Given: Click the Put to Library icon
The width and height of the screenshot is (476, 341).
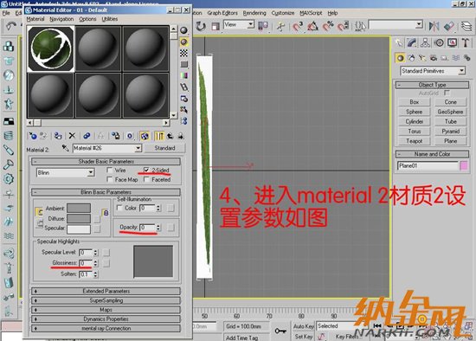Looking at the screenshot, I should [115, 136].
